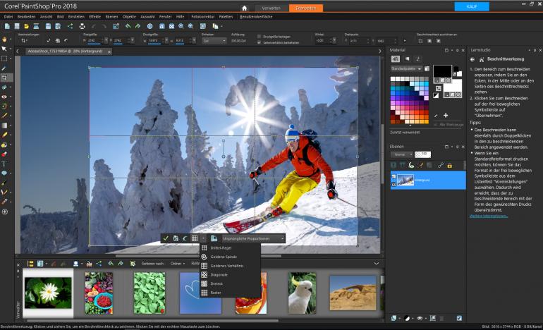Open the Ebenen menu
The image size is (543, 330).
coord(111,17)
